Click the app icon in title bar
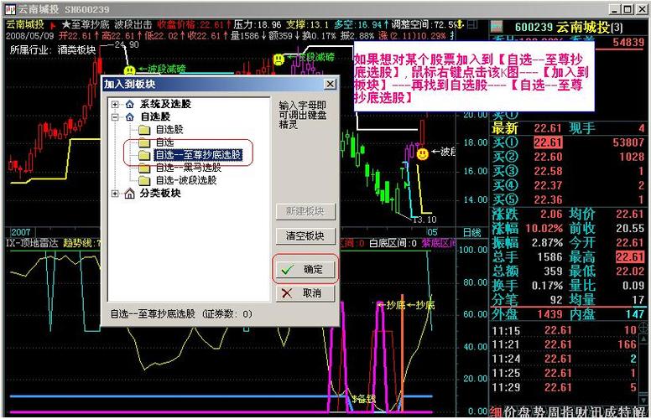 point(9,9)
